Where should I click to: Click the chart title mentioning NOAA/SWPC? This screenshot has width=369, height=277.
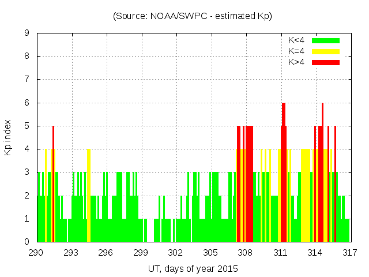[x=193, y=16]
